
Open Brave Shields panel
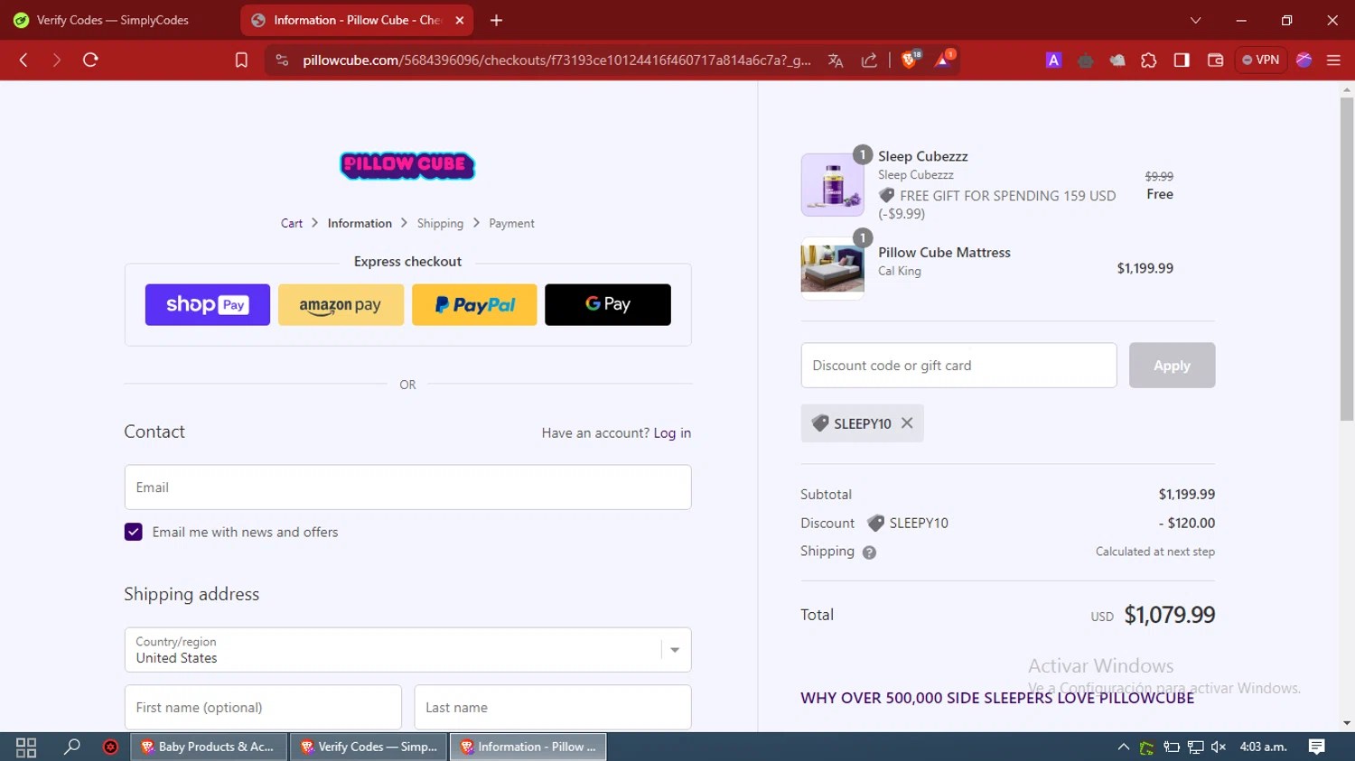pos(911,60)
